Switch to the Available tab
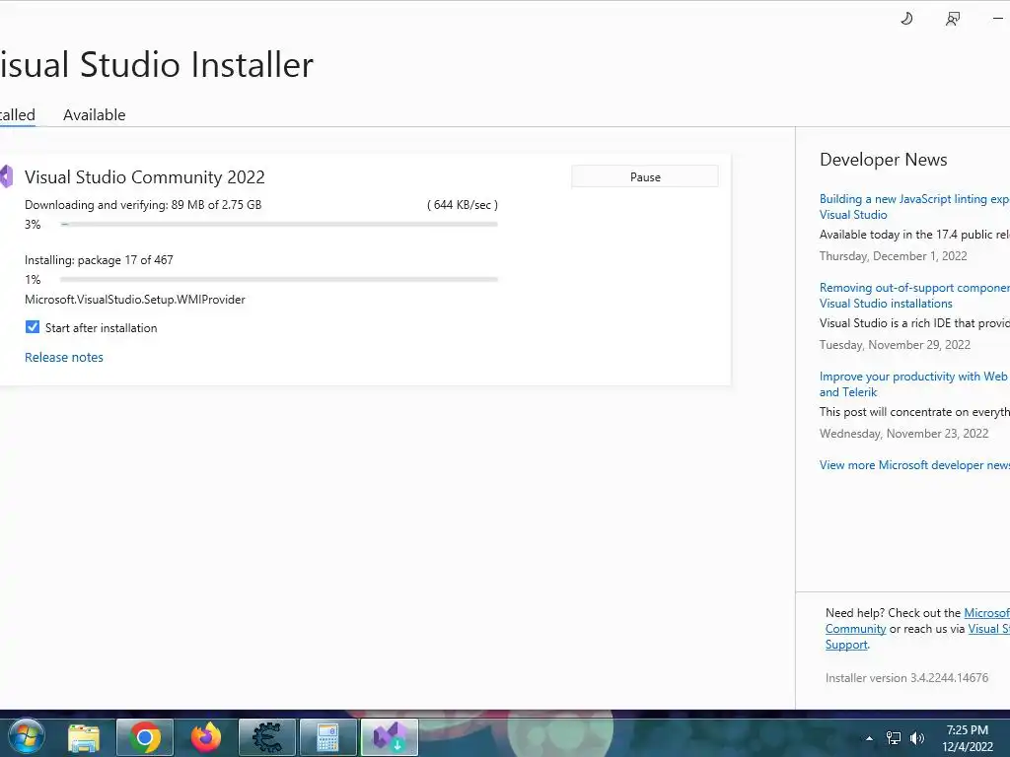1010x757 pixels. [x=94, y=114]
